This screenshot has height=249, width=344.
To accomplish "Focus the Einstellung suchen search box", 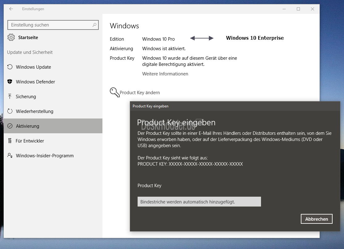I will point(53,25).
